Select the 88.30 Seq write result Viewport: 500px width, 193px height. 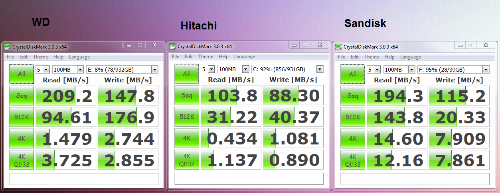[293, 96]
